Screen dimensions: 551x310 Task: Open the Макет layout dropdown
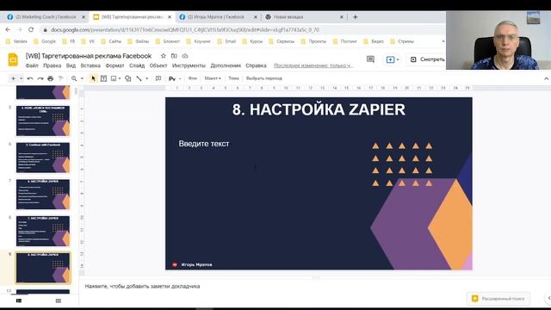tap(213, 78)
